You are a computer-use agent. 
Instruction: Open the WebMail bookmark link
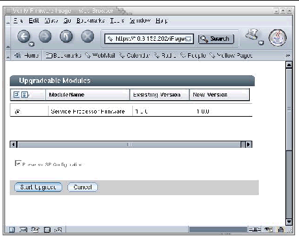pyautogui.click(x=100, y=56)
